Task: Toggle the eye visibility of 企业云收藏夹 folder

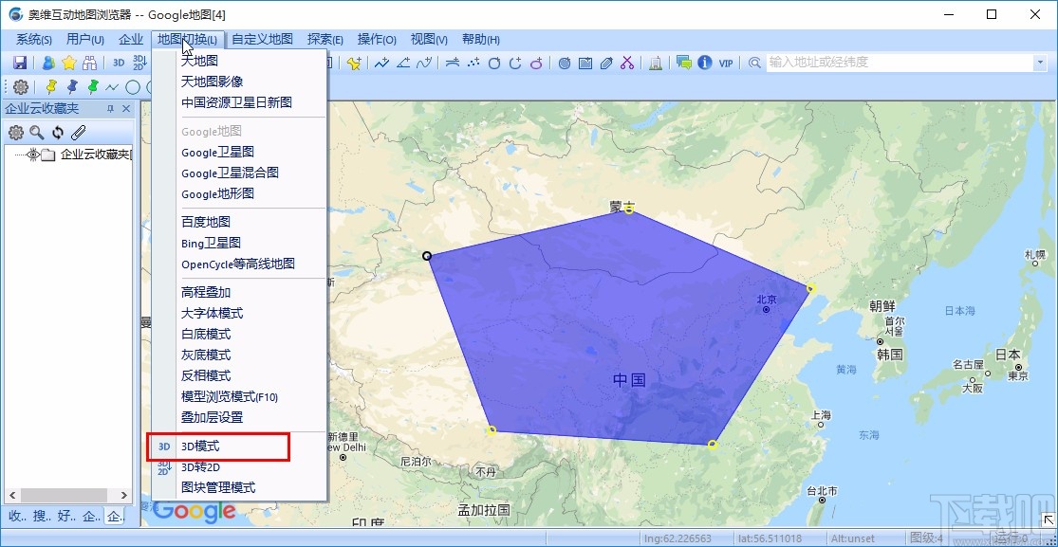Action: click(x=32, y=155)
